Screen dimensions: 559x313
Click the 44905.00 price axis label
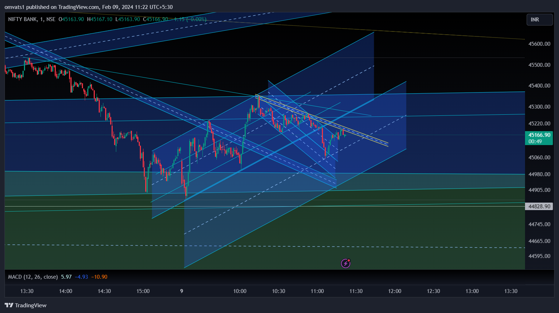(539, 190)
